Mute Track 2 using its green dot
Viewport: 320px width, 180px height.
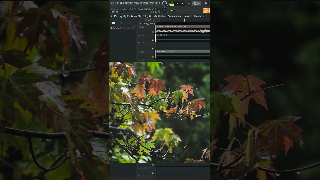coord(153,40)
